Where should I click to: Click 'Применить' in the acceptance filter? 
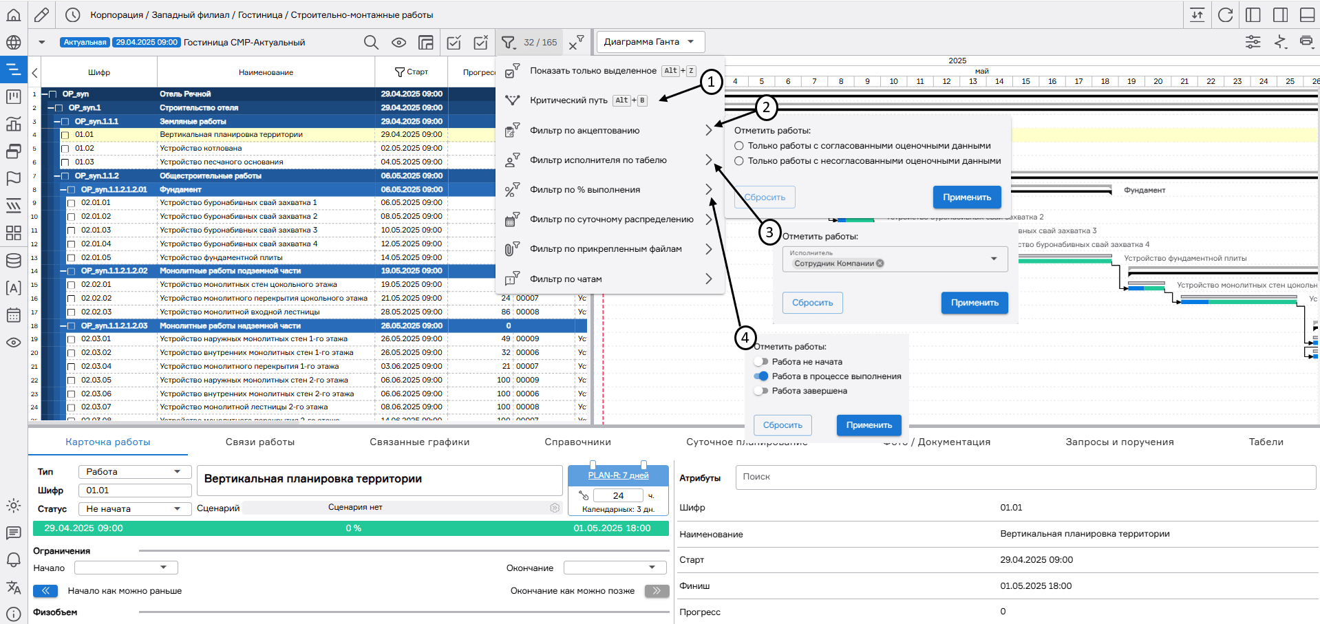tap(966, 197)
